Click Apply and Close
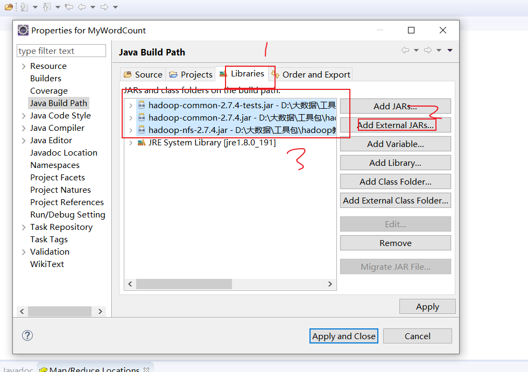The height and width of the screenshot is (372, 528). pyautogui.click(x=343, y=336)
